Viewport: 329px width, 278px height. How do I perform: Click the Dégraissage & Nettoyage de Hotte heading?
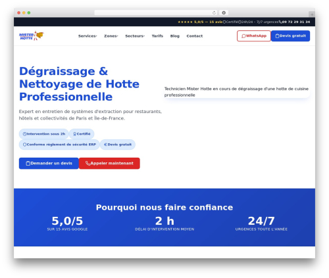pos(79,84)
